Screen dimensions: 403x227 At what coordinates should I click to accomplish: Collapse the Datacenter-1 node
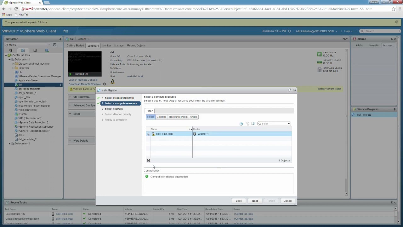point(9,59)
